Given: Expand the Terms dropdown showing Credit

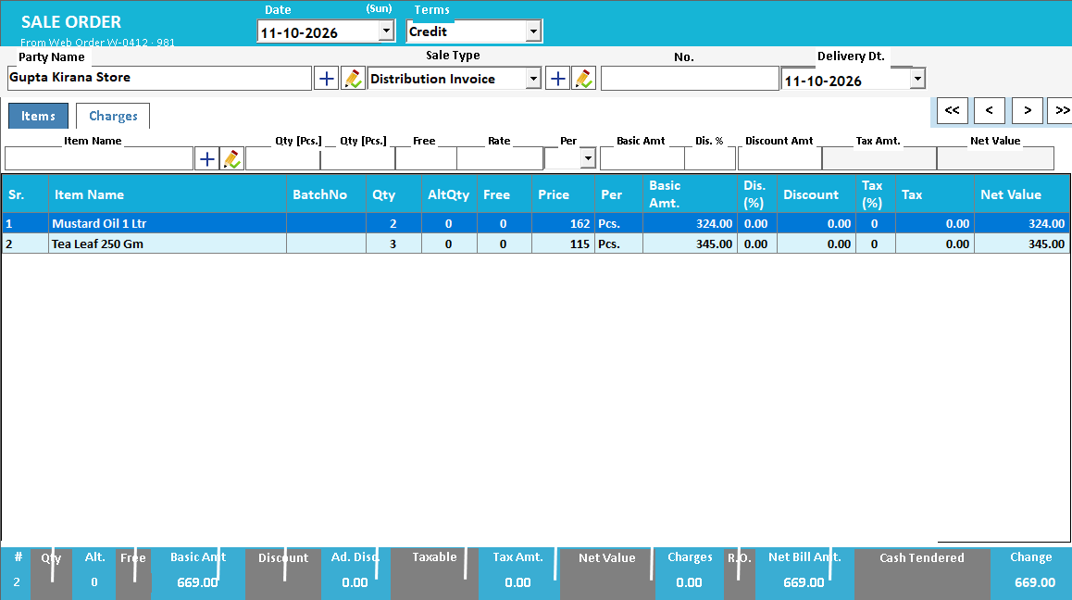Looking at the screenshot, I should [533, 31].
